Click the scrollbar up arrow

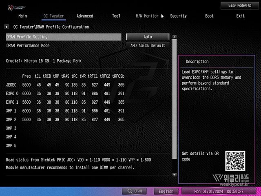tap(175, 36)
